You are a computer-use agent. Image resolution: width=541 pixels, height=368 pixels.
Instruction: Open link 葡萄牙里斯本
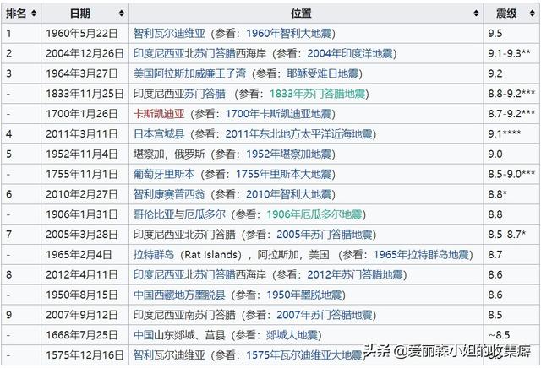(164, 174)
